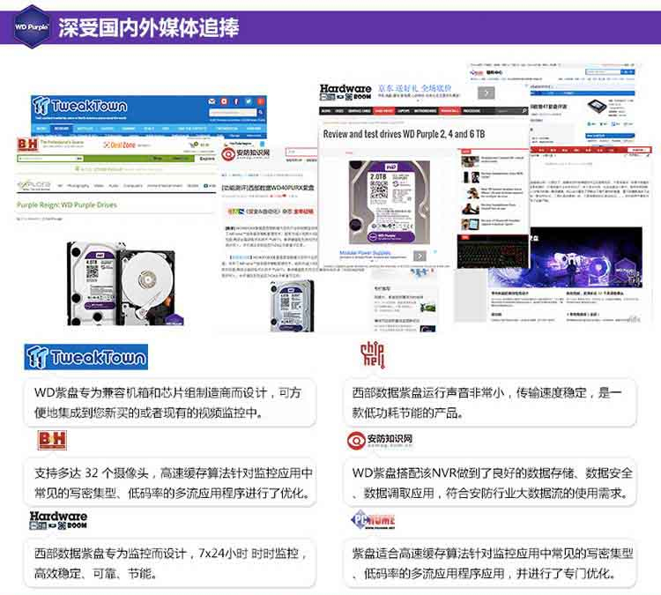Click the 安防知识网 logo in the collage
Viewport: 661px width, 595px height.
(246, 153)
